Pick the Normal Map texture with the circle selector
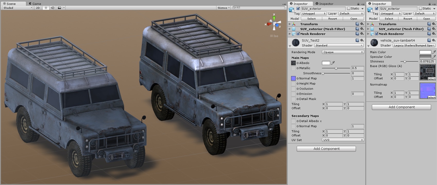Viewport: 437px width, 185px height. tap(298, 78)
